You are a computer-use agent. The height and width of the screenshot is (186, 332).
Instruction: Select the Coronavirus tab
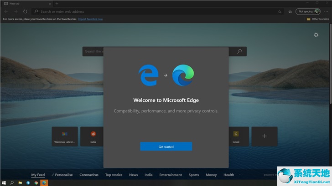pos(89,175)
